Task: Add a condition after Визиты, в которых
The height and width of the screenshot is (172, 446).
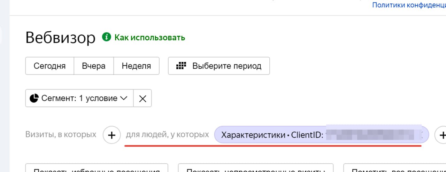Action: click(111, 135)
